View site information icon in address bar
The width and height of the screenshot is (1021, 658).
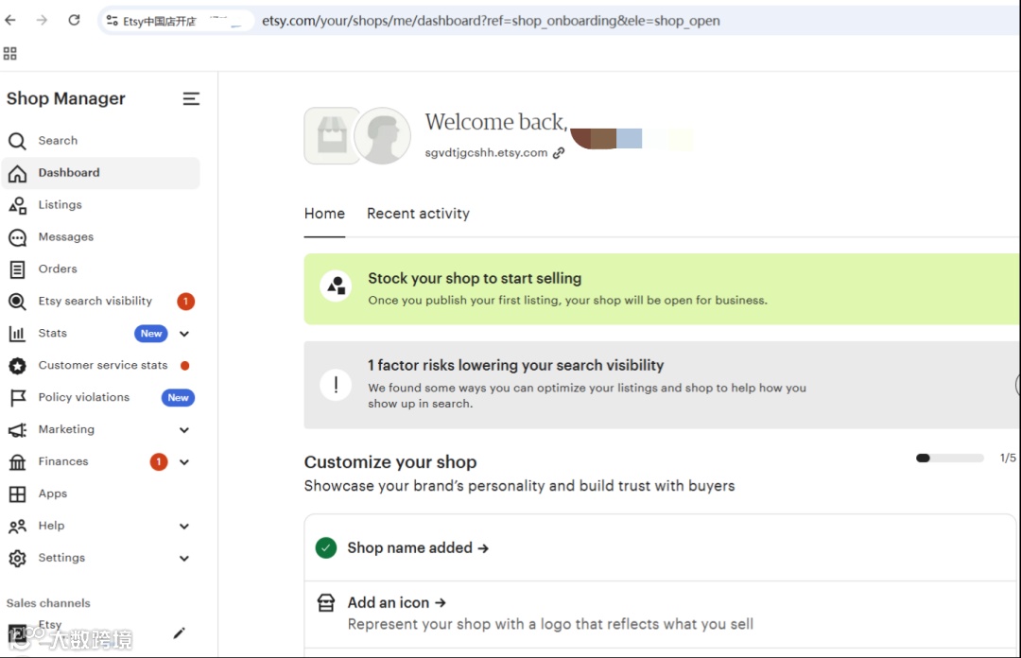112,21
